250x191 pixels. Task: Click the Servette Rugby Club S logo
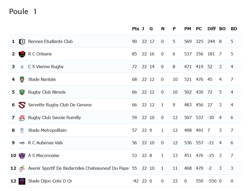(x=22, y=105)
